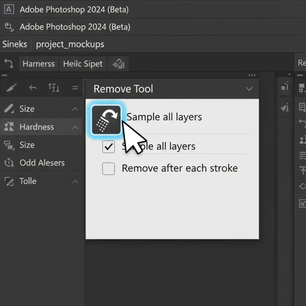This screenshot has width=306, height=306.
Task: Select the Odd Alesers row
Action: [x=42, y=163]
